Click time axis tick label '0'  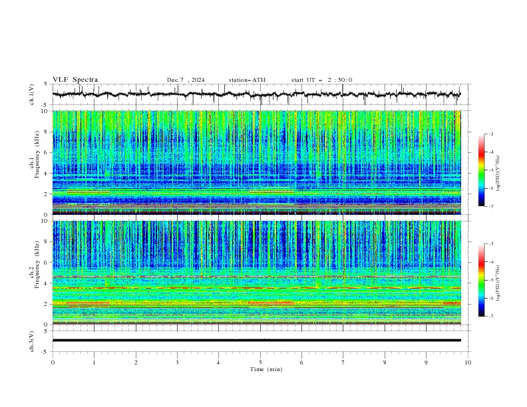[53, 362]
